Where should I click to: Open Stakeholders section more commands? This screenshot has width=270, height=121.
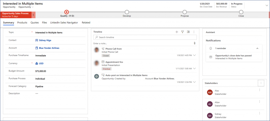coord(261,83)
